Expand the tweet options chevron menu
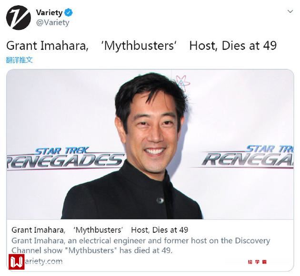 290,11
